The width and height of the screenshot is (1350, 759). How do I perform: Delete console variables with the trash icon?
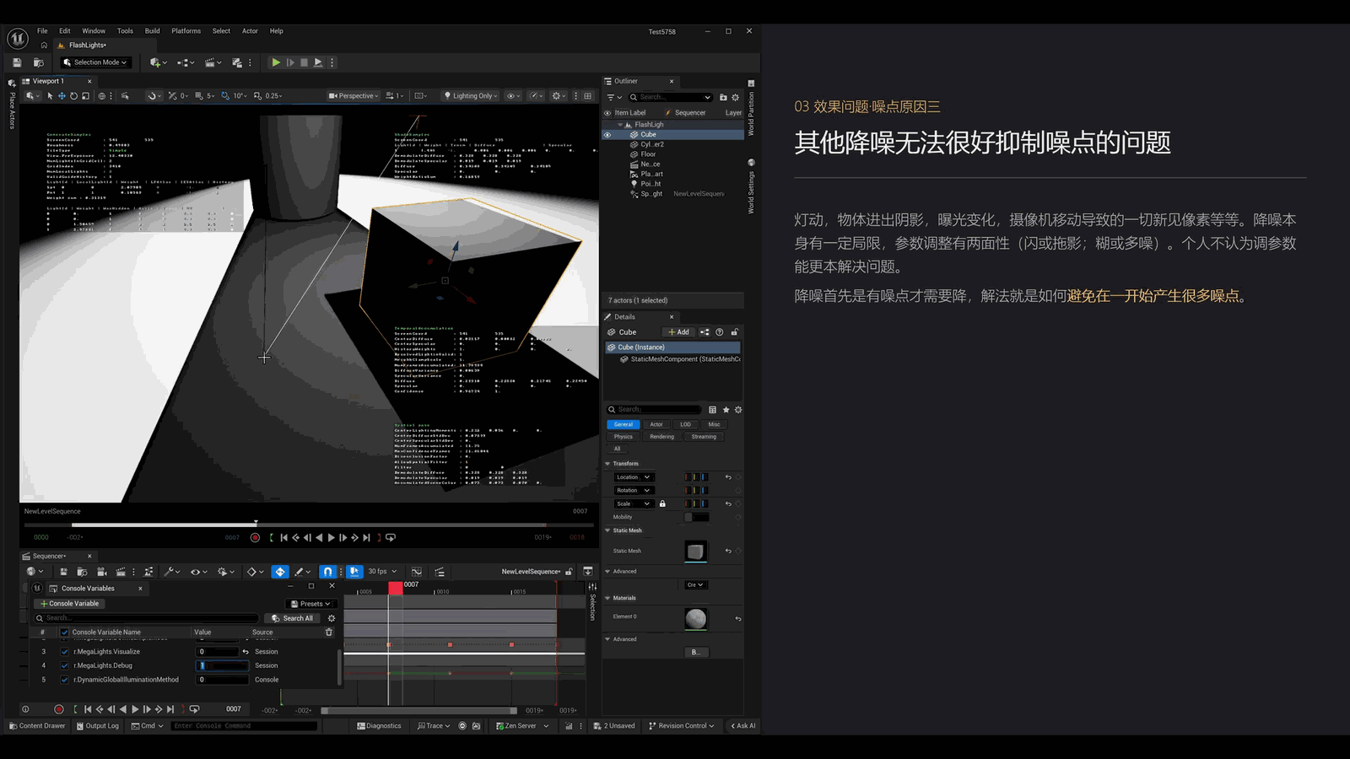pos(329,632)
